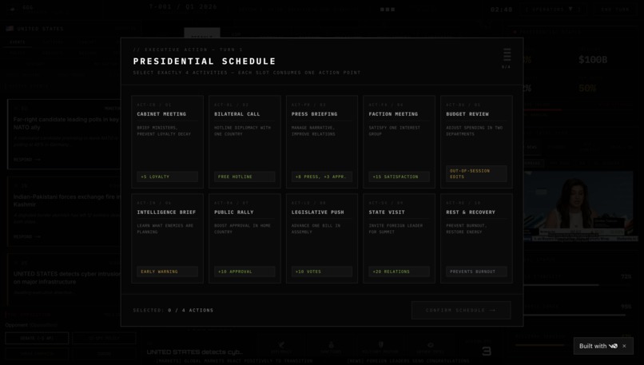Image resolution: width=644 pixels, height=365 pixels.
Task: Choose the Press Briefing activity card
Action: pos(321,141)
